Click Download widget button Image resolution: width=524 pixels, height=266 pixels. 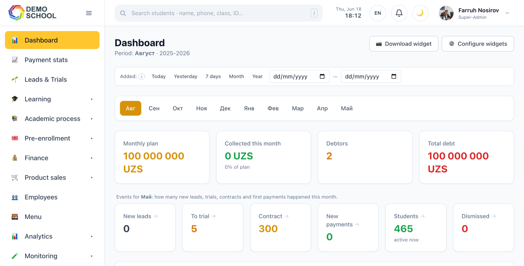coord(404,44)
